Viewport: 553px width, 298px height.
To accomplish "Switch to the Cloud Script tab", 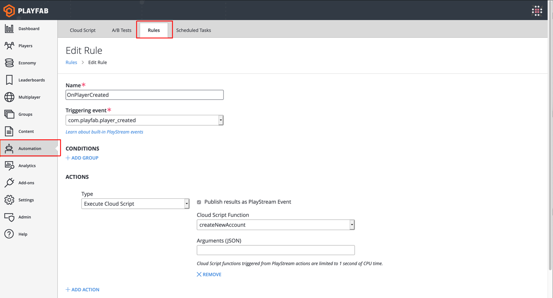I will [83, 30].
